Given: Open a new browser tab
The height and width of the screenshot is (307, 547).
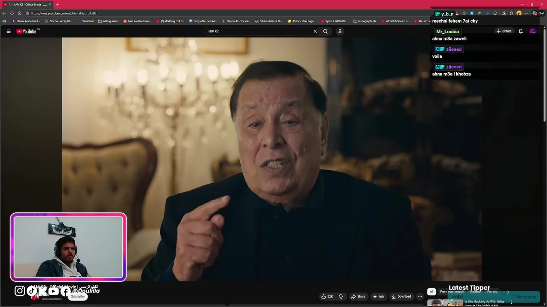Looking at the screenshot, I should 58,4.
